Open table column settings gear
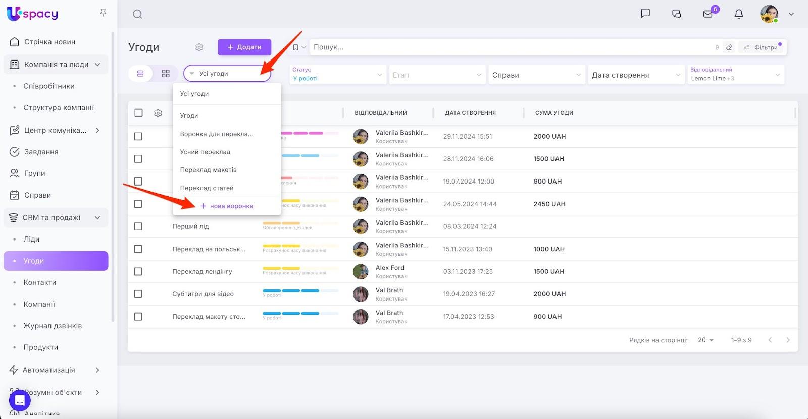808x419 pixels. pos(158,113)
